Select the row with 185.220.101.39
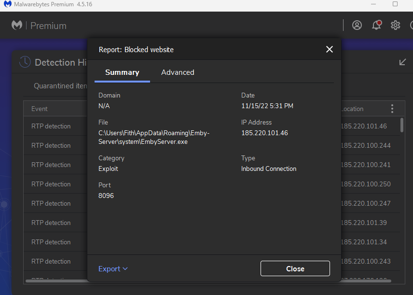 212,223
